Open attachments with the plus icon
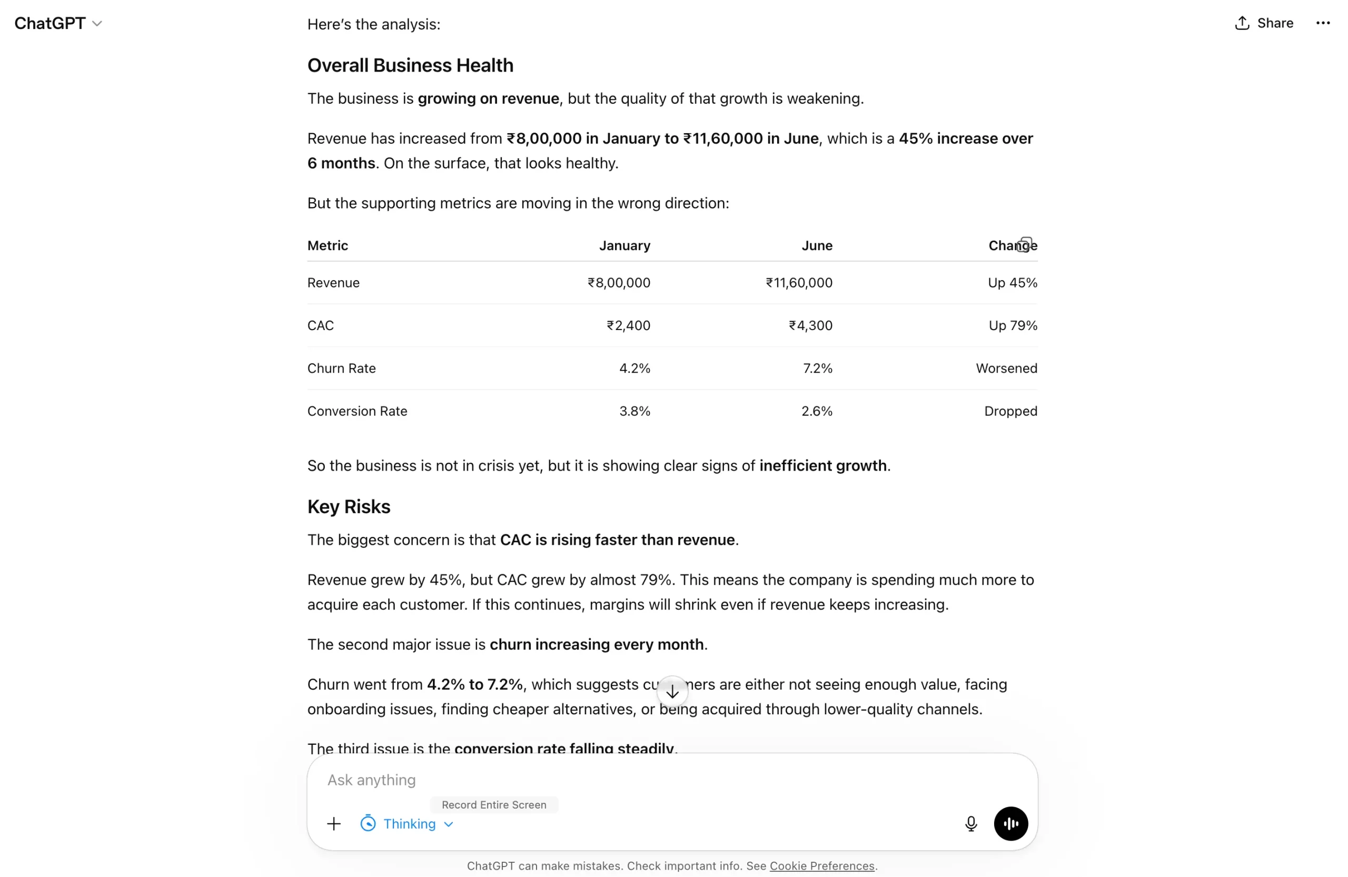Screen dimensions: 1348x877 tap(334, 824)
